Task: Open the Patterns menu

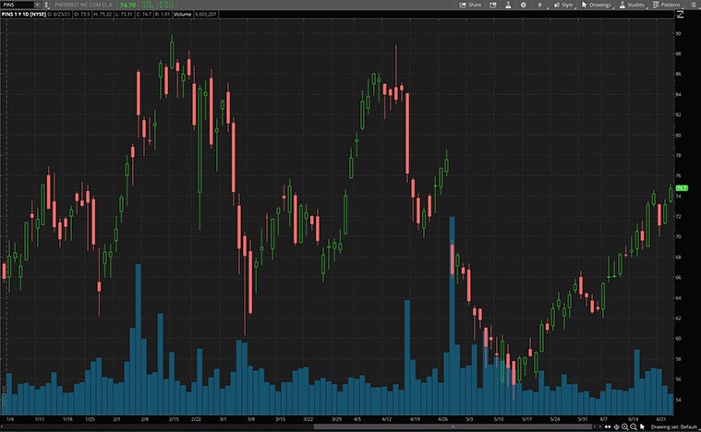Action: click(x=667, y=5)
